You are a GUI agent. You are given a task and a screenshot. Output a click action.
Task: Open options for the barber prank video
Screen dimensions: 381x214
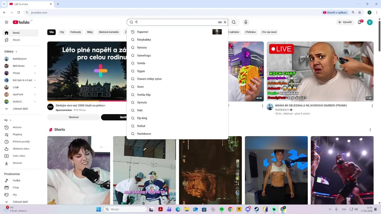372,106
